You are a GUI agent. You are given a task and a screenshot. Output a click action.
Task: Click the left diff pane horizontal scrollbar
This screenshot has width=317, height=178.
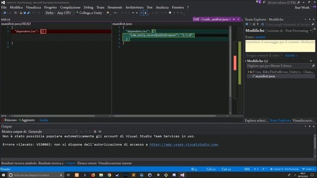coord(54,116)
